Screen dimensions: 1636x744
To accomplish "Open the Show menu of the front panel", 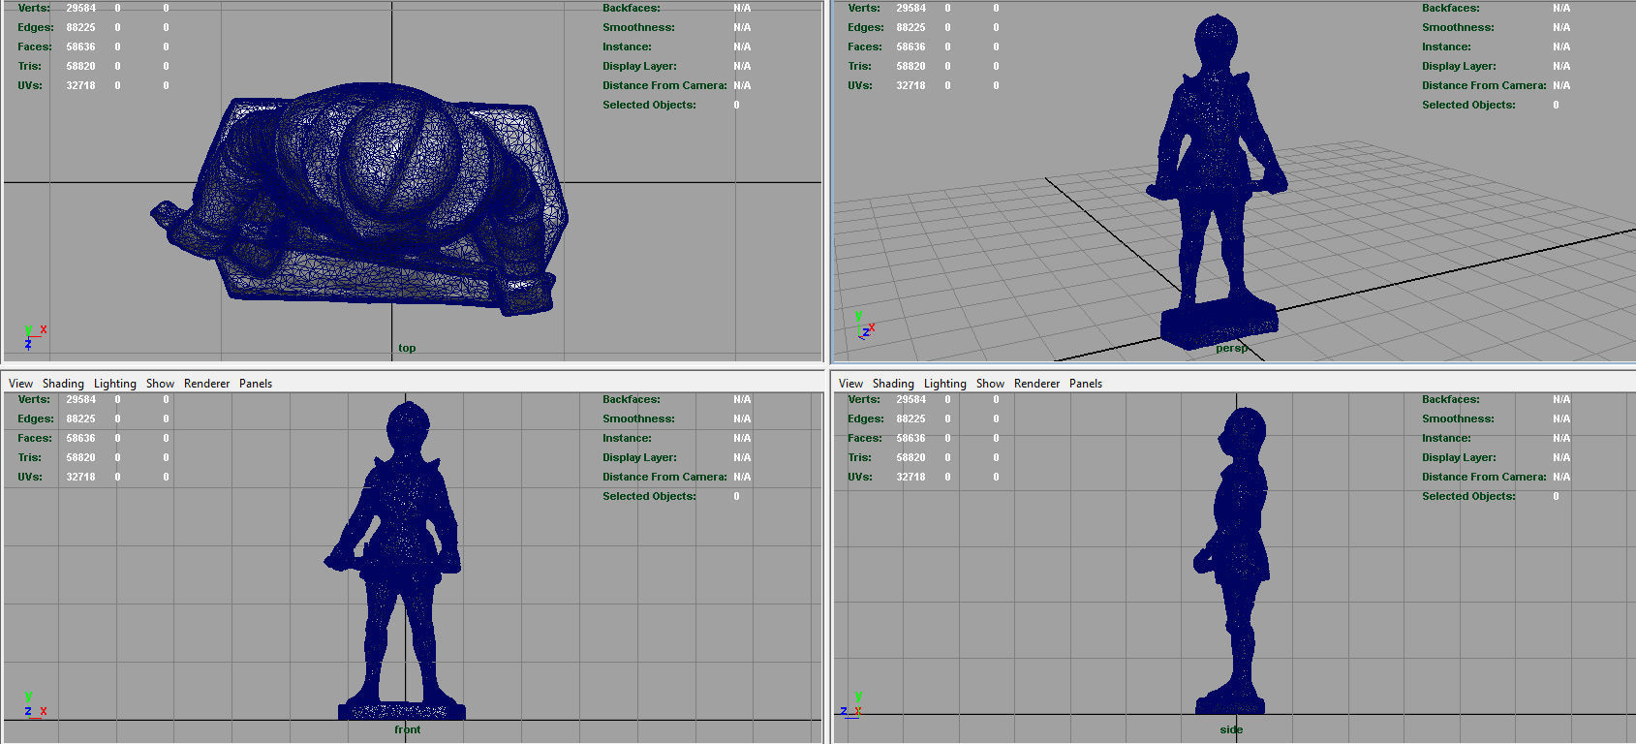I will [x=160, y=384].
